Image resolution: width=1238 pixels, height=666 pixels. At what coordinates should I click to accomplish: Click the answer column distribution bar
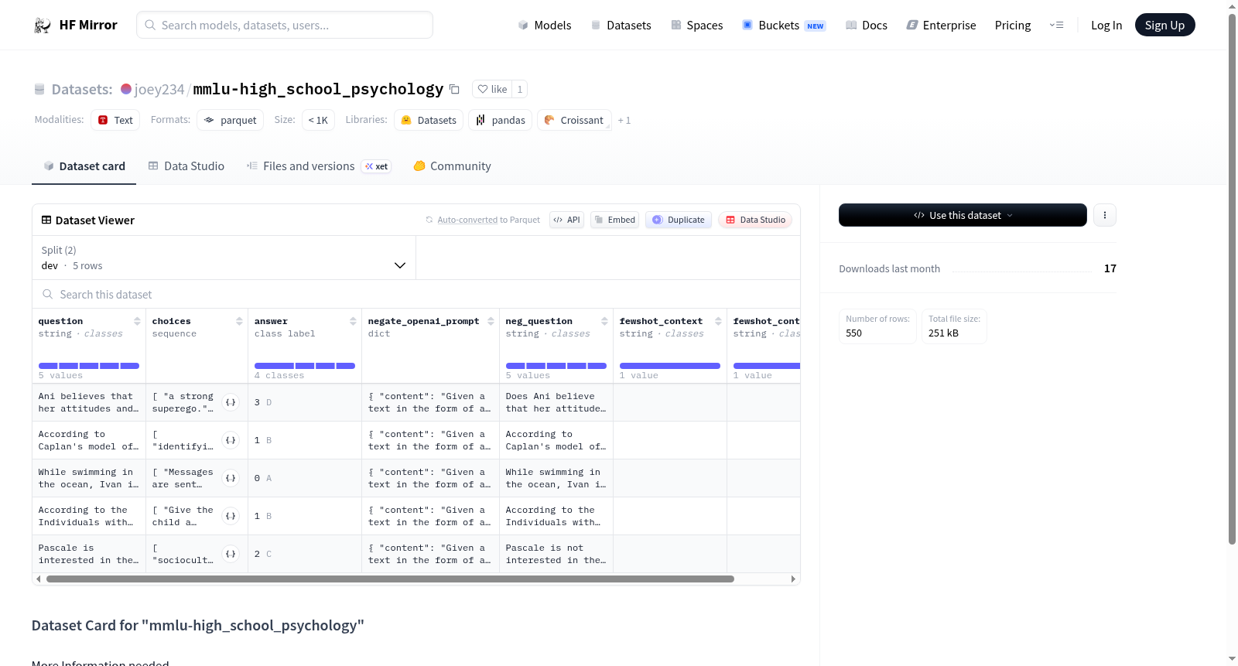305,366
